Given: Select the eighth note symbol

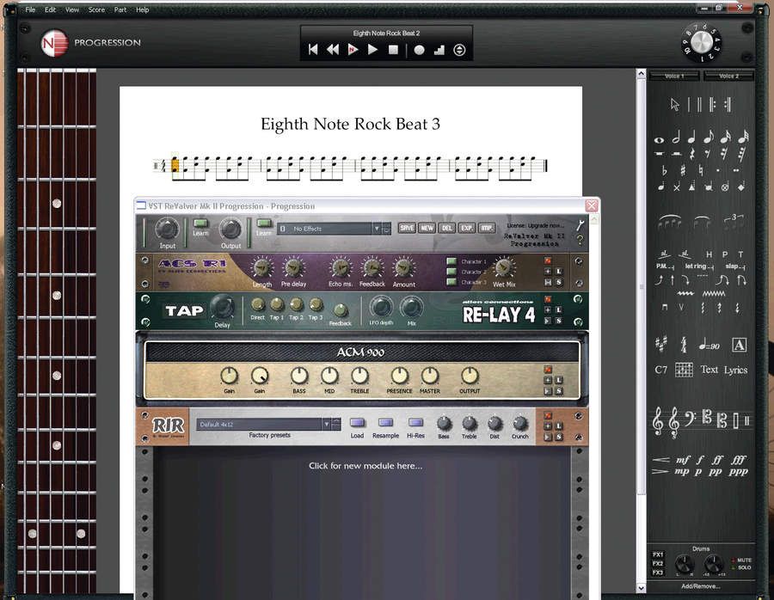Looking at the screenshot, I should (x=709, y=138).
